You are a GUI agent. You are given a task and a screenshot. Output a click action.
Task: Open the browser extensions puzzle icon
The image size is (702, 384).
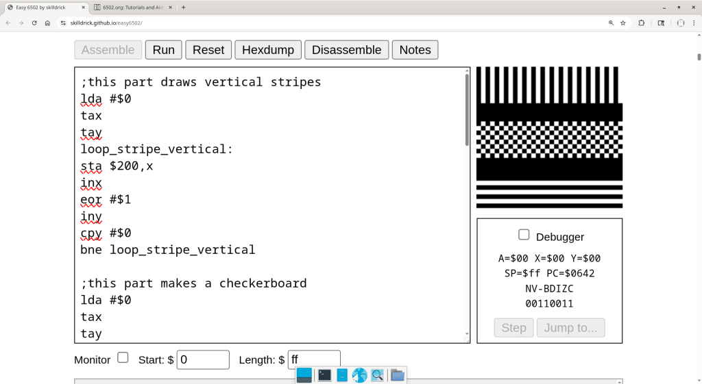point(642,23)
